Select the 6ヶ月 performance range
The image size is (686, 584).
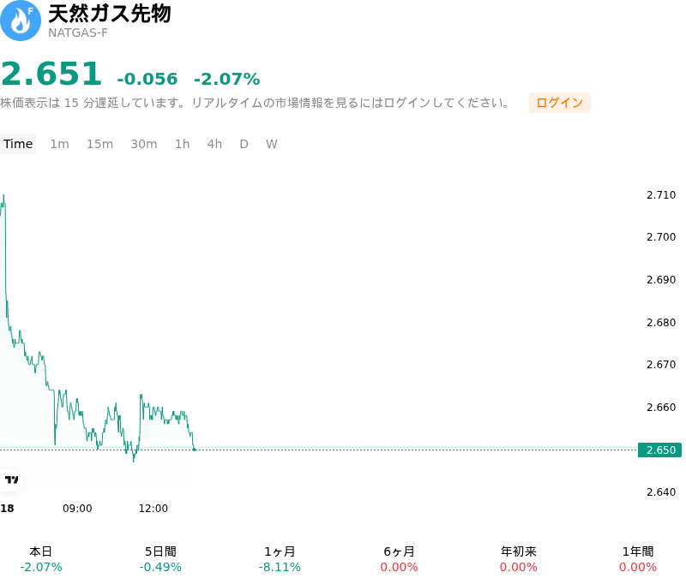(x=399, y=559)
